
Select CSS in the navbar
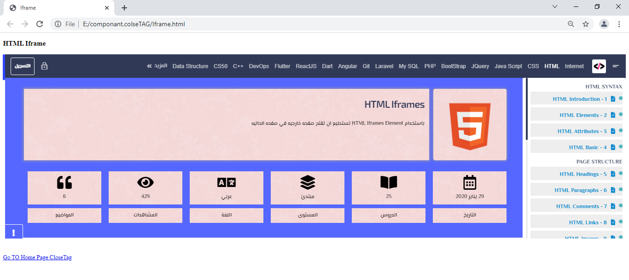click(533, 66)
